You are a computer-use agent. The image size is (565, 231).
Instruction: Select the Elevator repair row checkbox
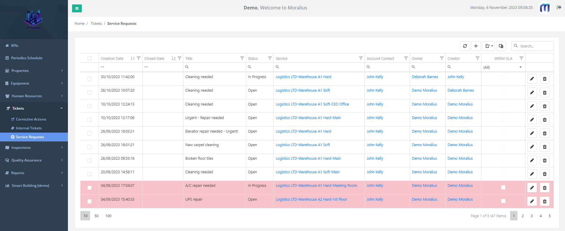click(89, 133)
